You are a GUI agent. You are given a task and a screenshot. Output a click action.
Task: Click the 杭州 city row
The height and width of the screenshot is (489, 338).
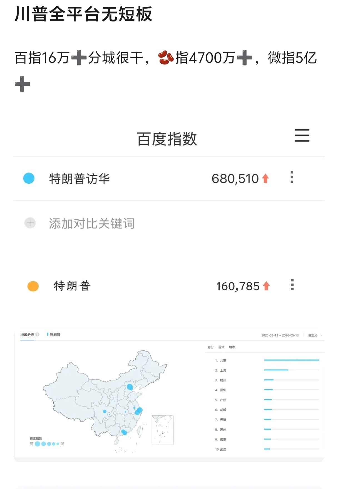267,380
